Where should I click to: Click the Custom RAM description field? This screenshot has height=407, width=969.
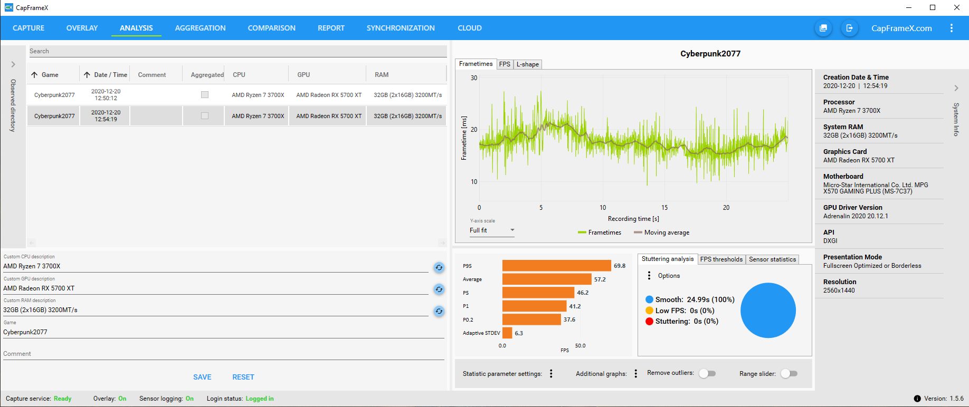(215, 310)
